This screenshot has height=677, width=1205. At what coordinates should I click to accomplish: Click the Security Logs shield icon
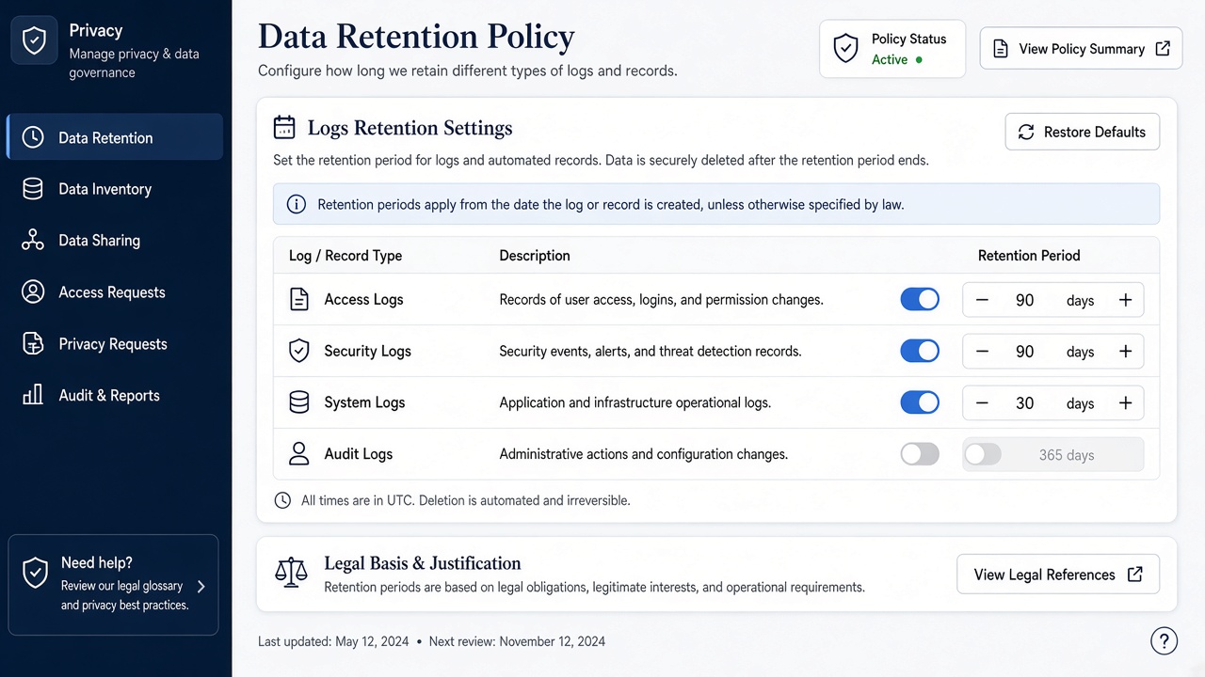(298, 352)
